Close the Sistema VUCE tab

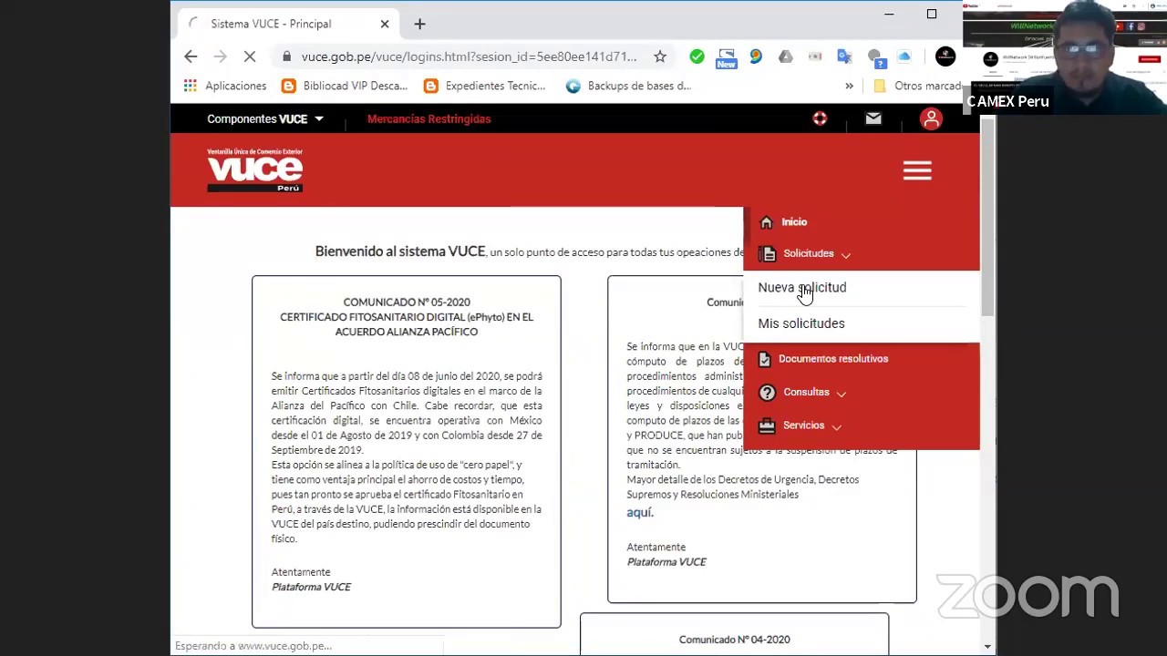(x=384, y=24)
